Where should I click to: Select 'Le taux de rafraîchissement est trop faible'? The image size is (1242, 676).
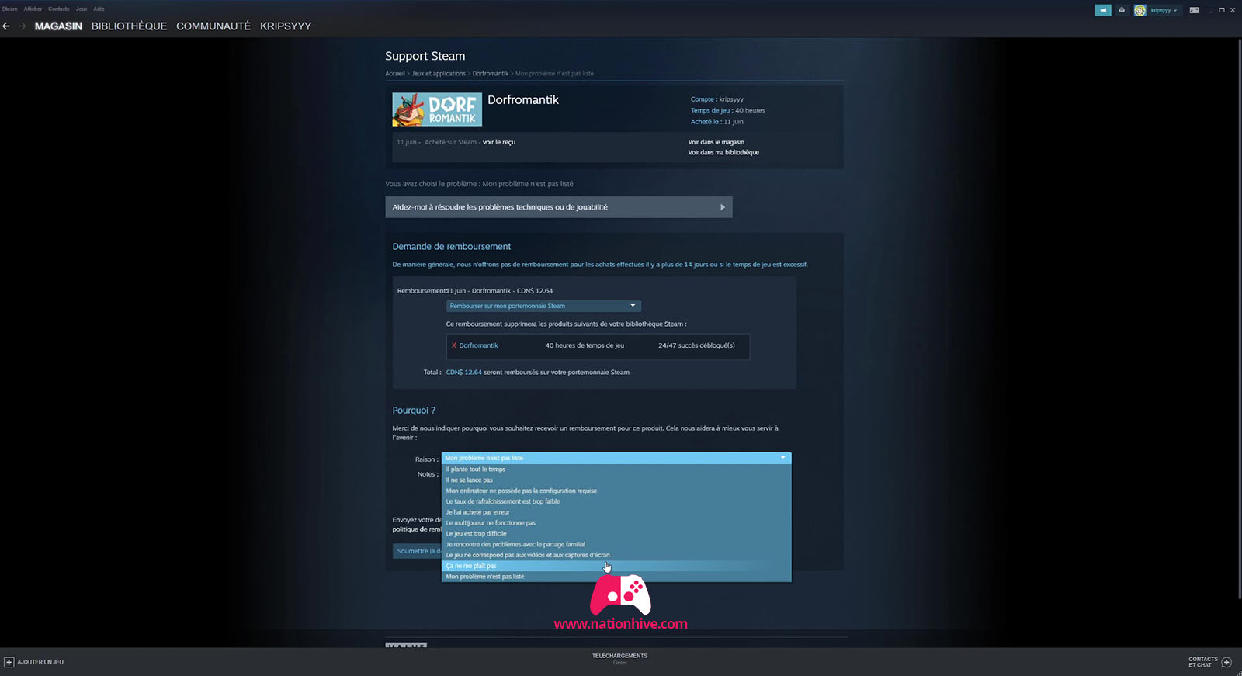tap(616, 501)
